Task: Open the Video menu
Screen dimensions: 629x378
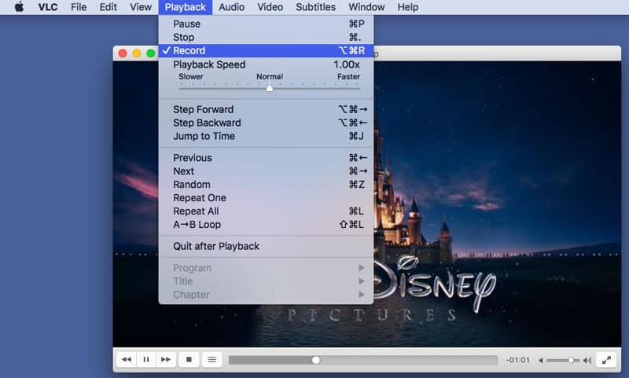Action: (270, 7)
